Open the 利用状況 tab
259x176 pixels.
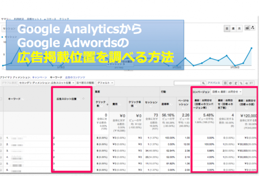click(x=19, y=19)
